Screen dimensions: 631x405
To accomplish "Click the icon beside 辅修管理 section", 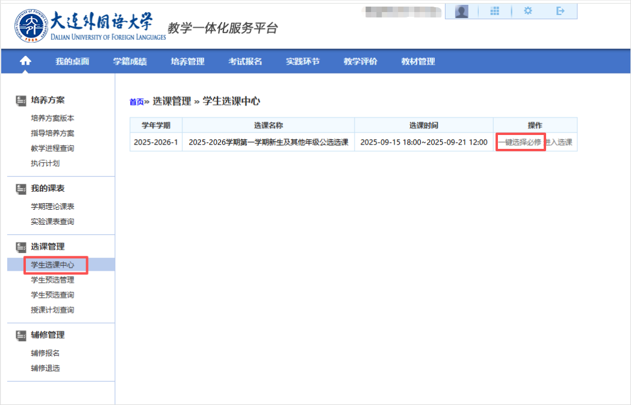I will pos(21,335).
